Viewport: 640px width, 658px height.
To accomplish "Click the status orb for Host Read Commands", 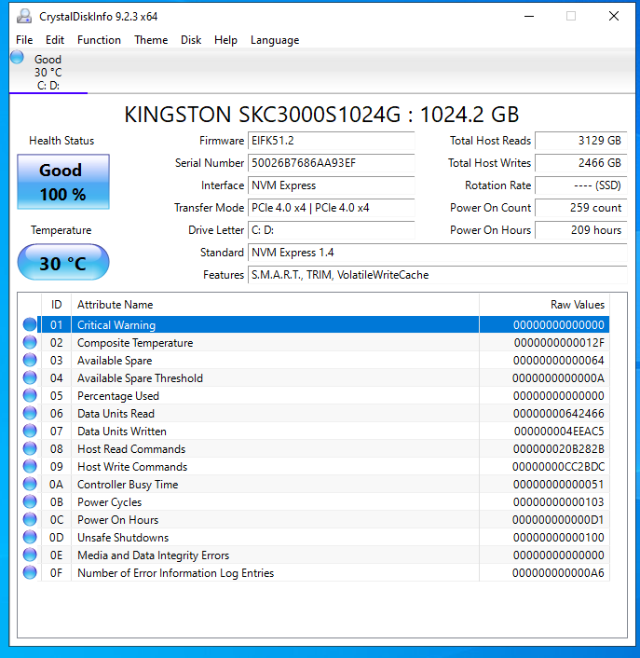I will [x=30, y=448].
